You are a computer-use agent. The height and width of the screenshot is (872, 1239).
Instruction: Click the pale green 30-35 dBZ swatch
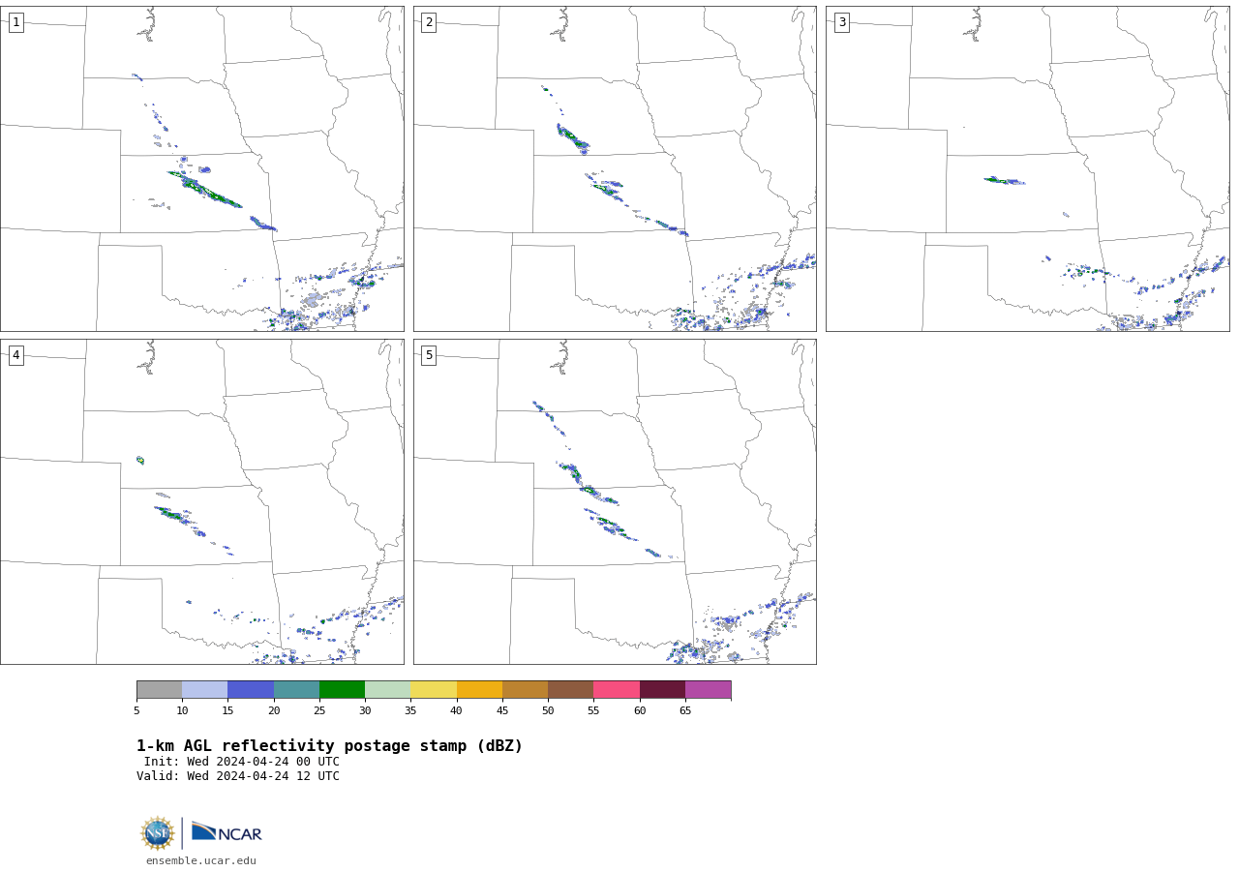[x=387, y=689]
